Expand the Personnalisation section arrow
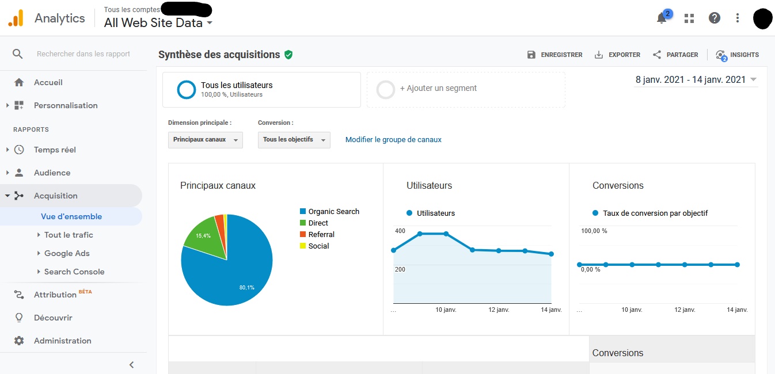Image resolution: width=775 pixels, height=374 pixels. 7,105
